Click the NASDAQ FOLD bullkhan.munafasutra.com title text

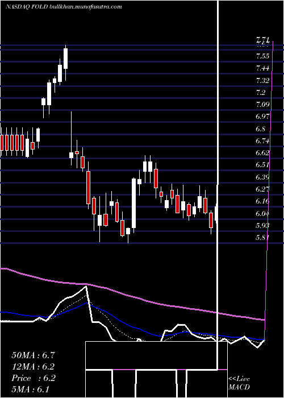pyautogui.click(x=64, y=7)
